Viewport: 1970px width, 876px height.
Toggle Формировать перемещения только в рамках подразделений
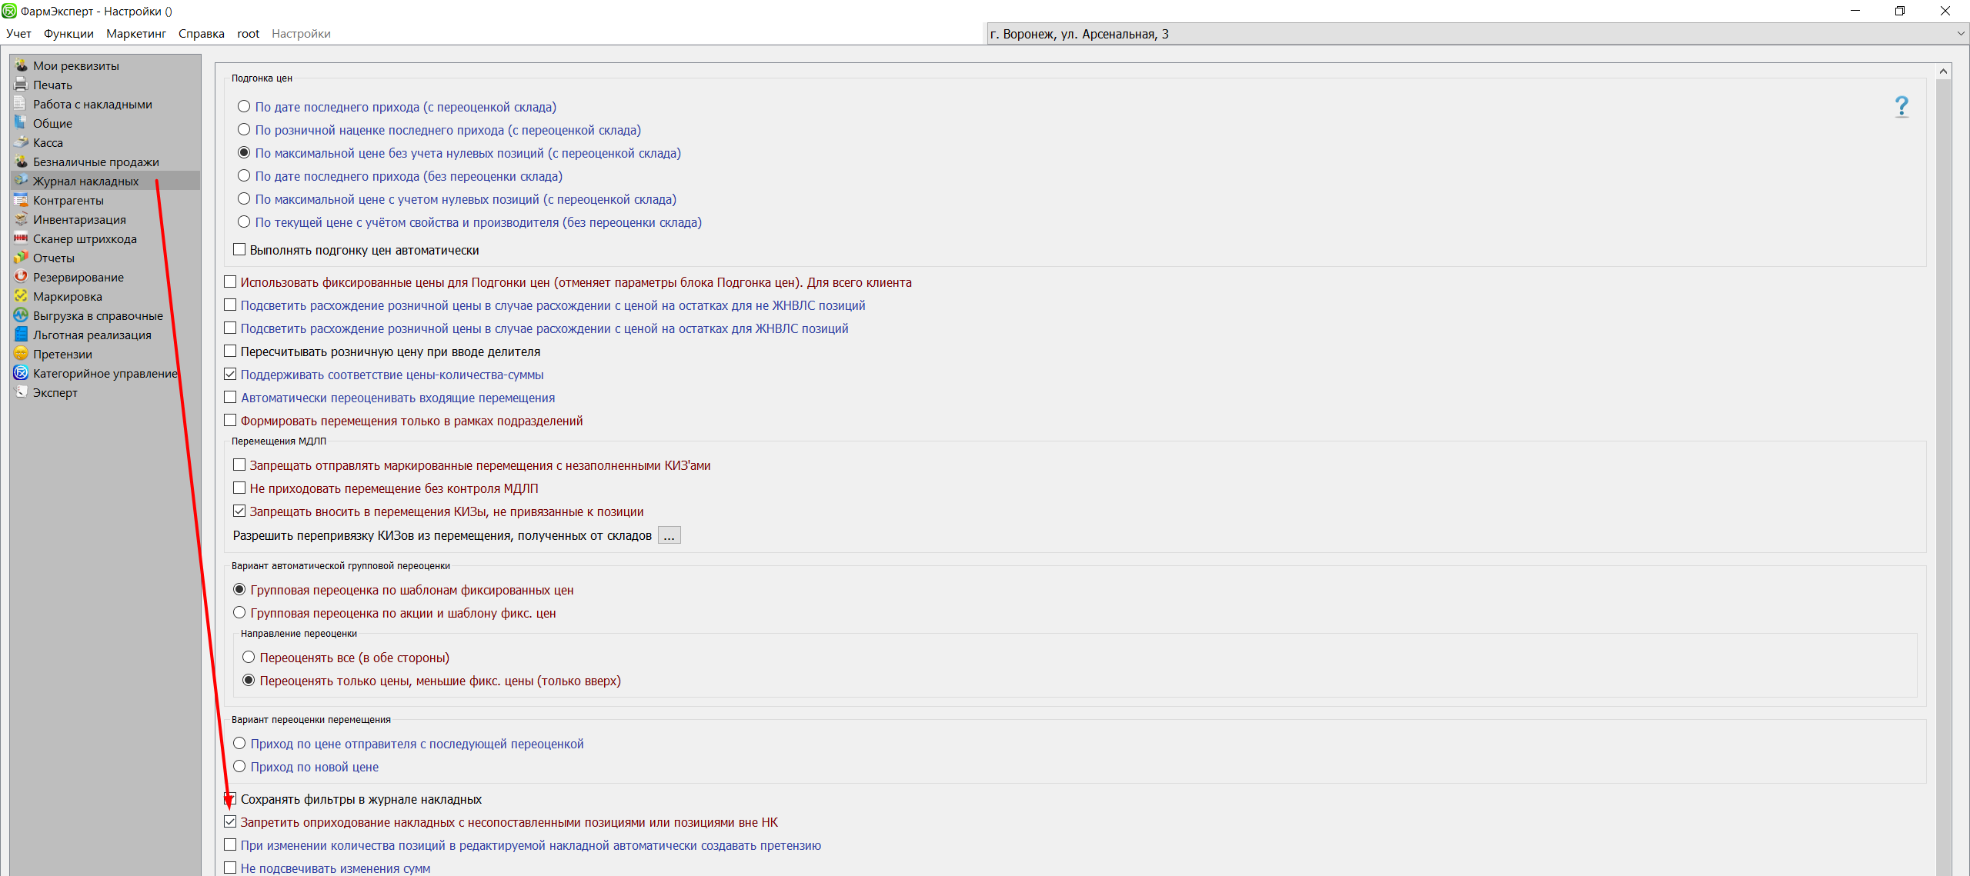(230, 420)
